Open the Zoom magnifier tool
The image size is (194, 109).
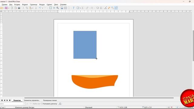tap(58, 8)
